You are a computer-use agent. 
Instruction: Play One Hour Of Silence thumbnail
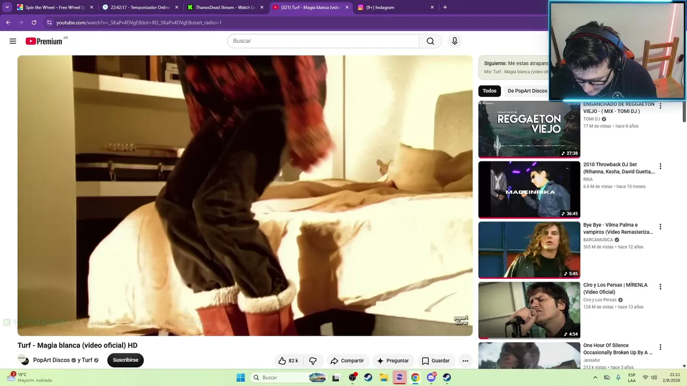[529, 355]
